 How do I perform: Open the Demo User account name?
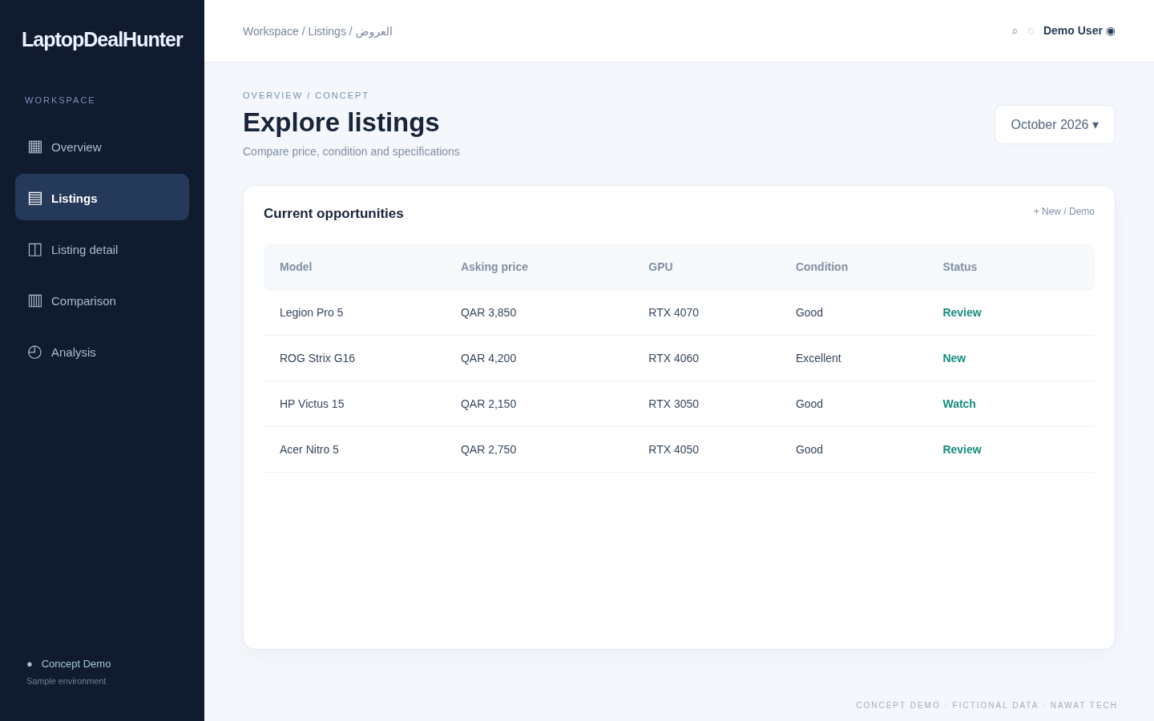[1073, 30]
